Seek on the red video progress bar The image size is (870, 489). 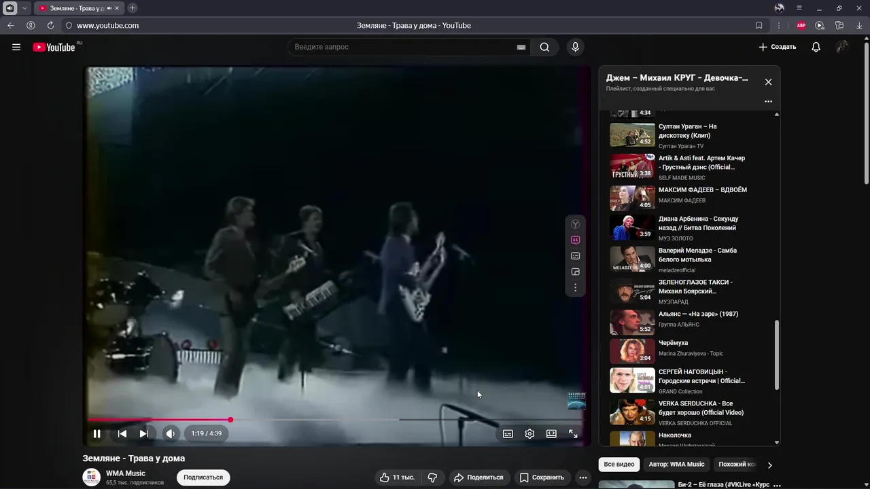tap(159, 420)
